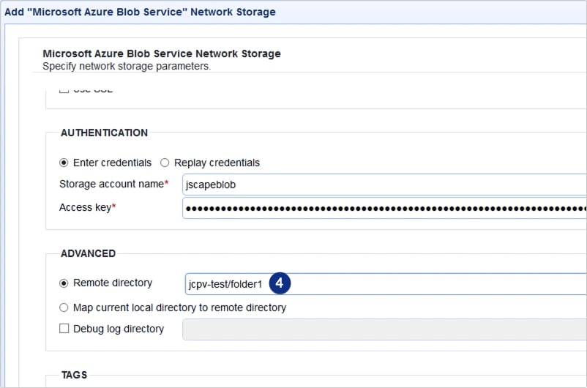Click the Storage account name label

click(x=111, y=184)
